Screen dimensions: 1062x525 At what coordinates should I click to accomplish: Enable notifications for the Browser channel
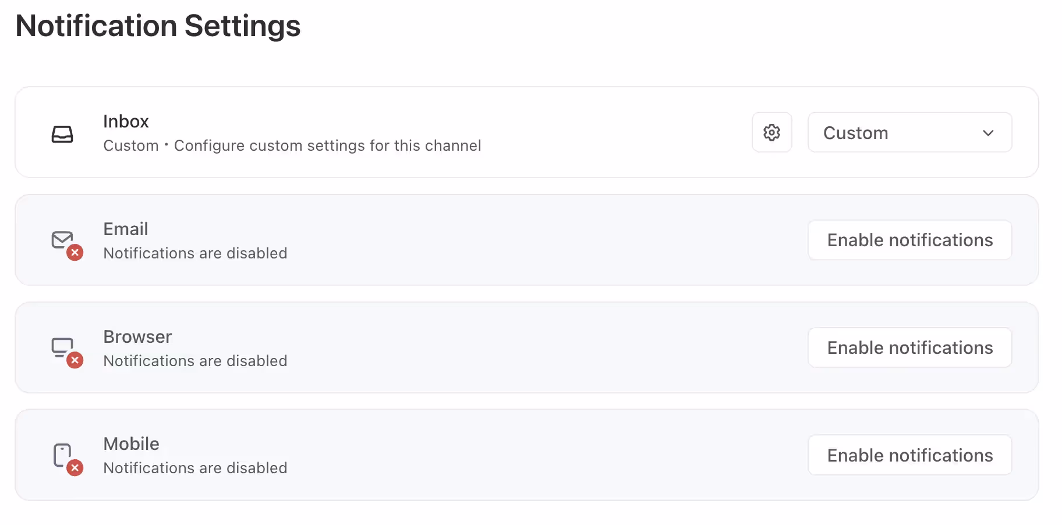[x=909, y=347]
